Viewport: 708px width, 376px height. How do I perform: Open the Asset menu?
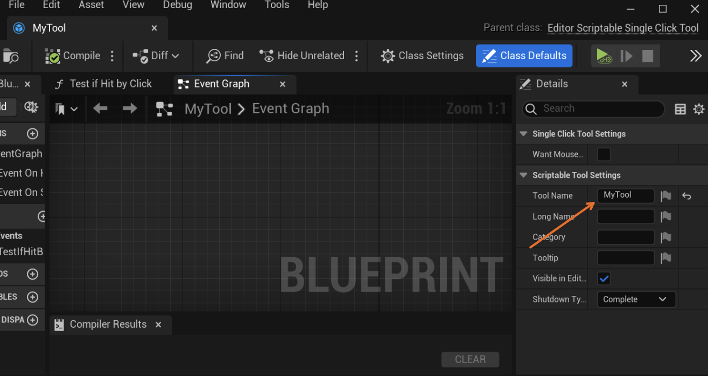92,5
